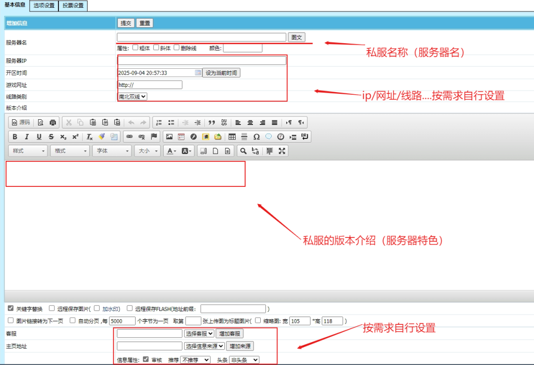Image resolution: width=534 pixels, height=365 pixels.
Task: Click the print icon in the editor
Action: tap(53, 122)
